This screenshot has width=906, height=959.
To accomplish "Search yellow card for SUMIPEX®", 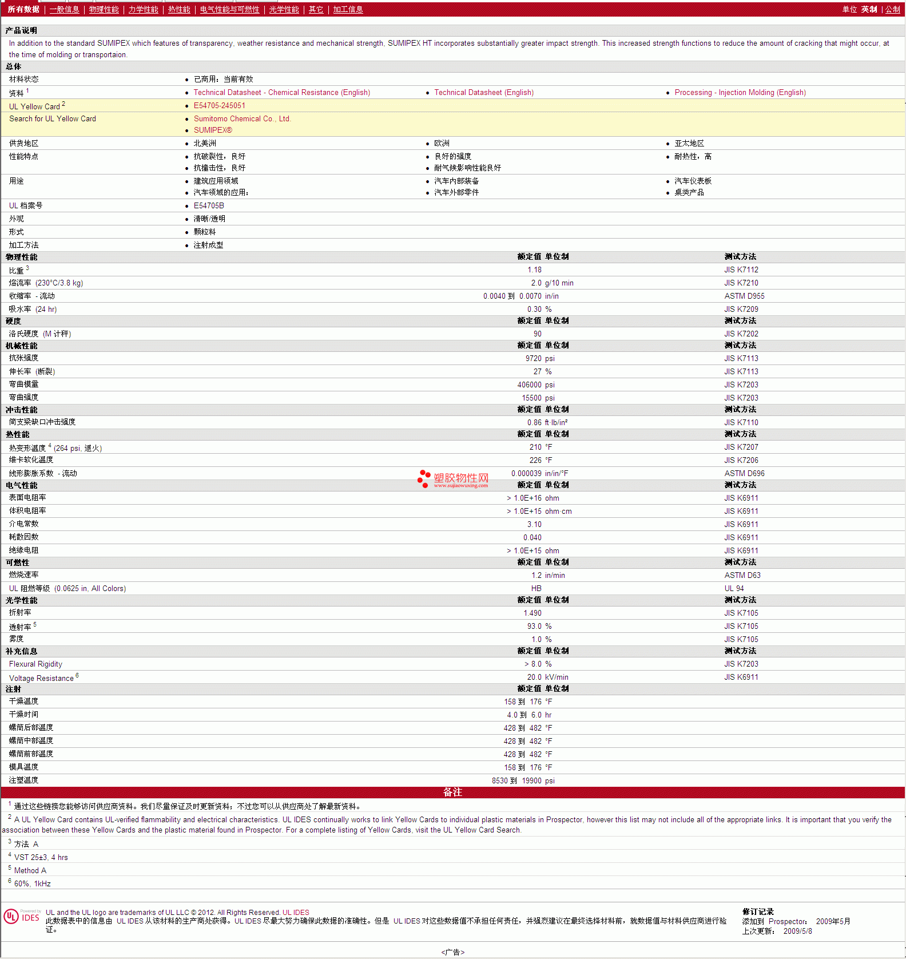I will pos(213,130).
